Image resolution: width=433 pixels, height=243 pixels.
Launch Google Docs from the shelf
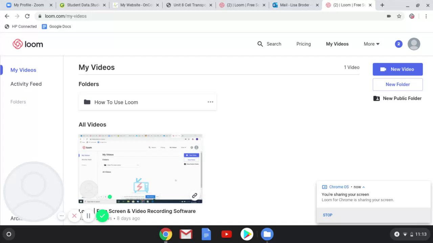[206, 234]
